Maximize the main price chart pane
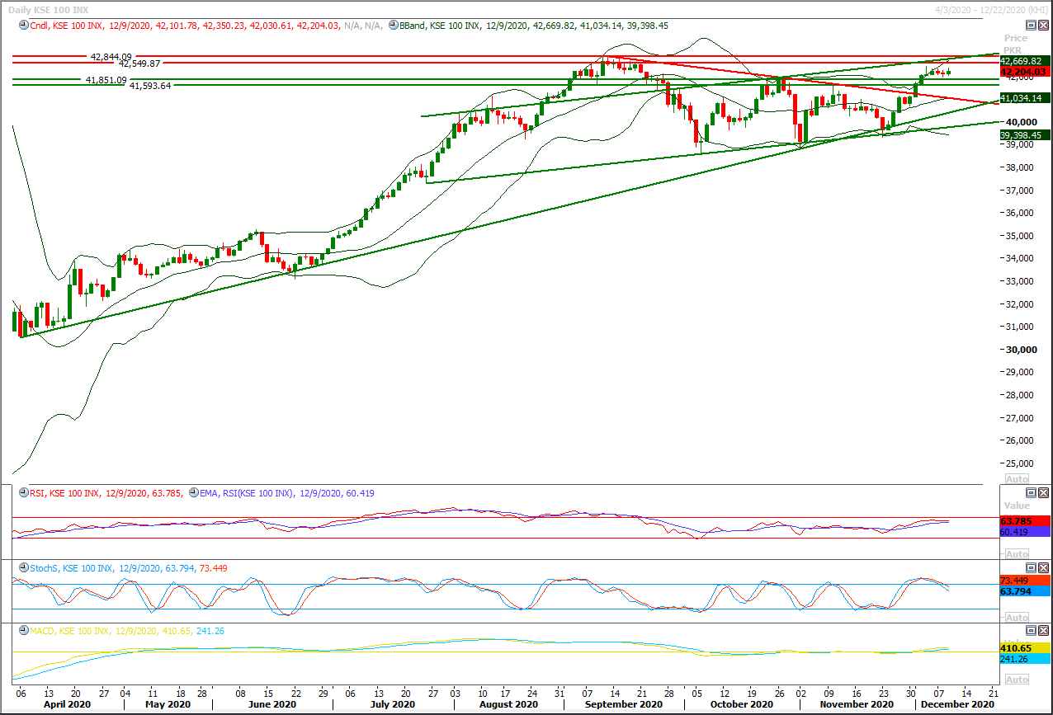The height and width of the screenshot is (715, 1053). pos(1031,26)
